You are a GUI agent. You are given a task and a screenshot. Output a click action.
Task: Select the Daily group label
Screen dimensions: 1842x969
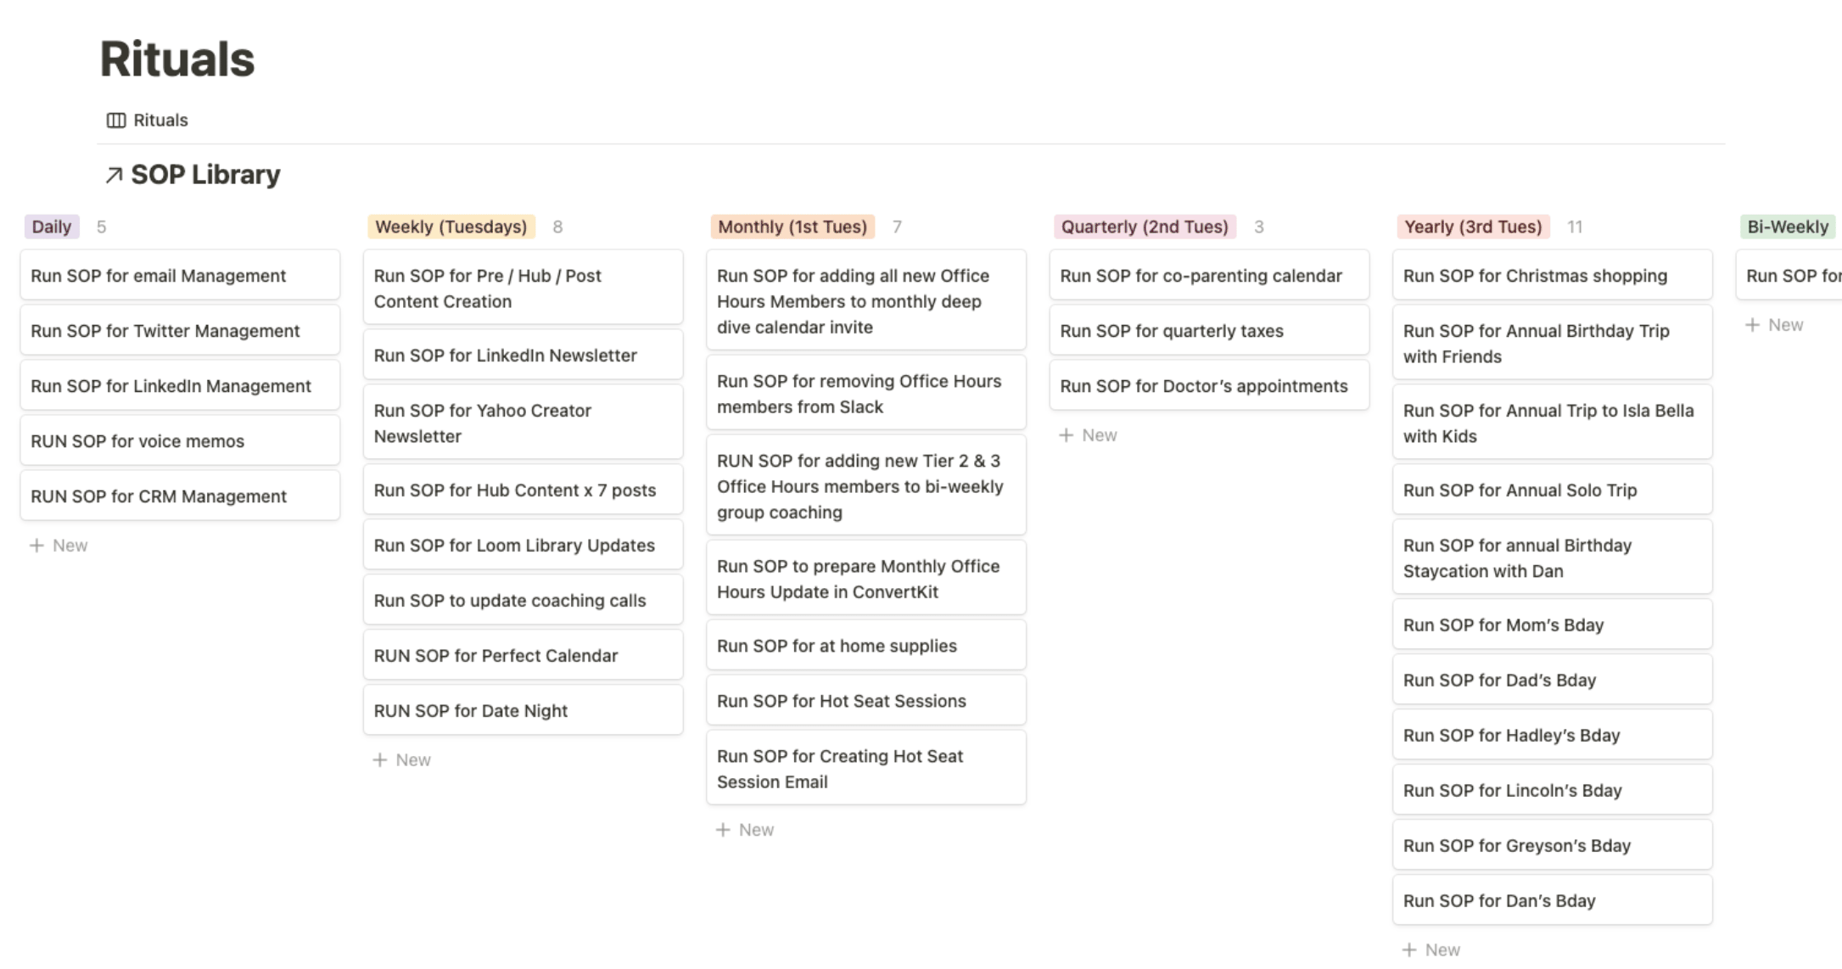tap(52, 227)
